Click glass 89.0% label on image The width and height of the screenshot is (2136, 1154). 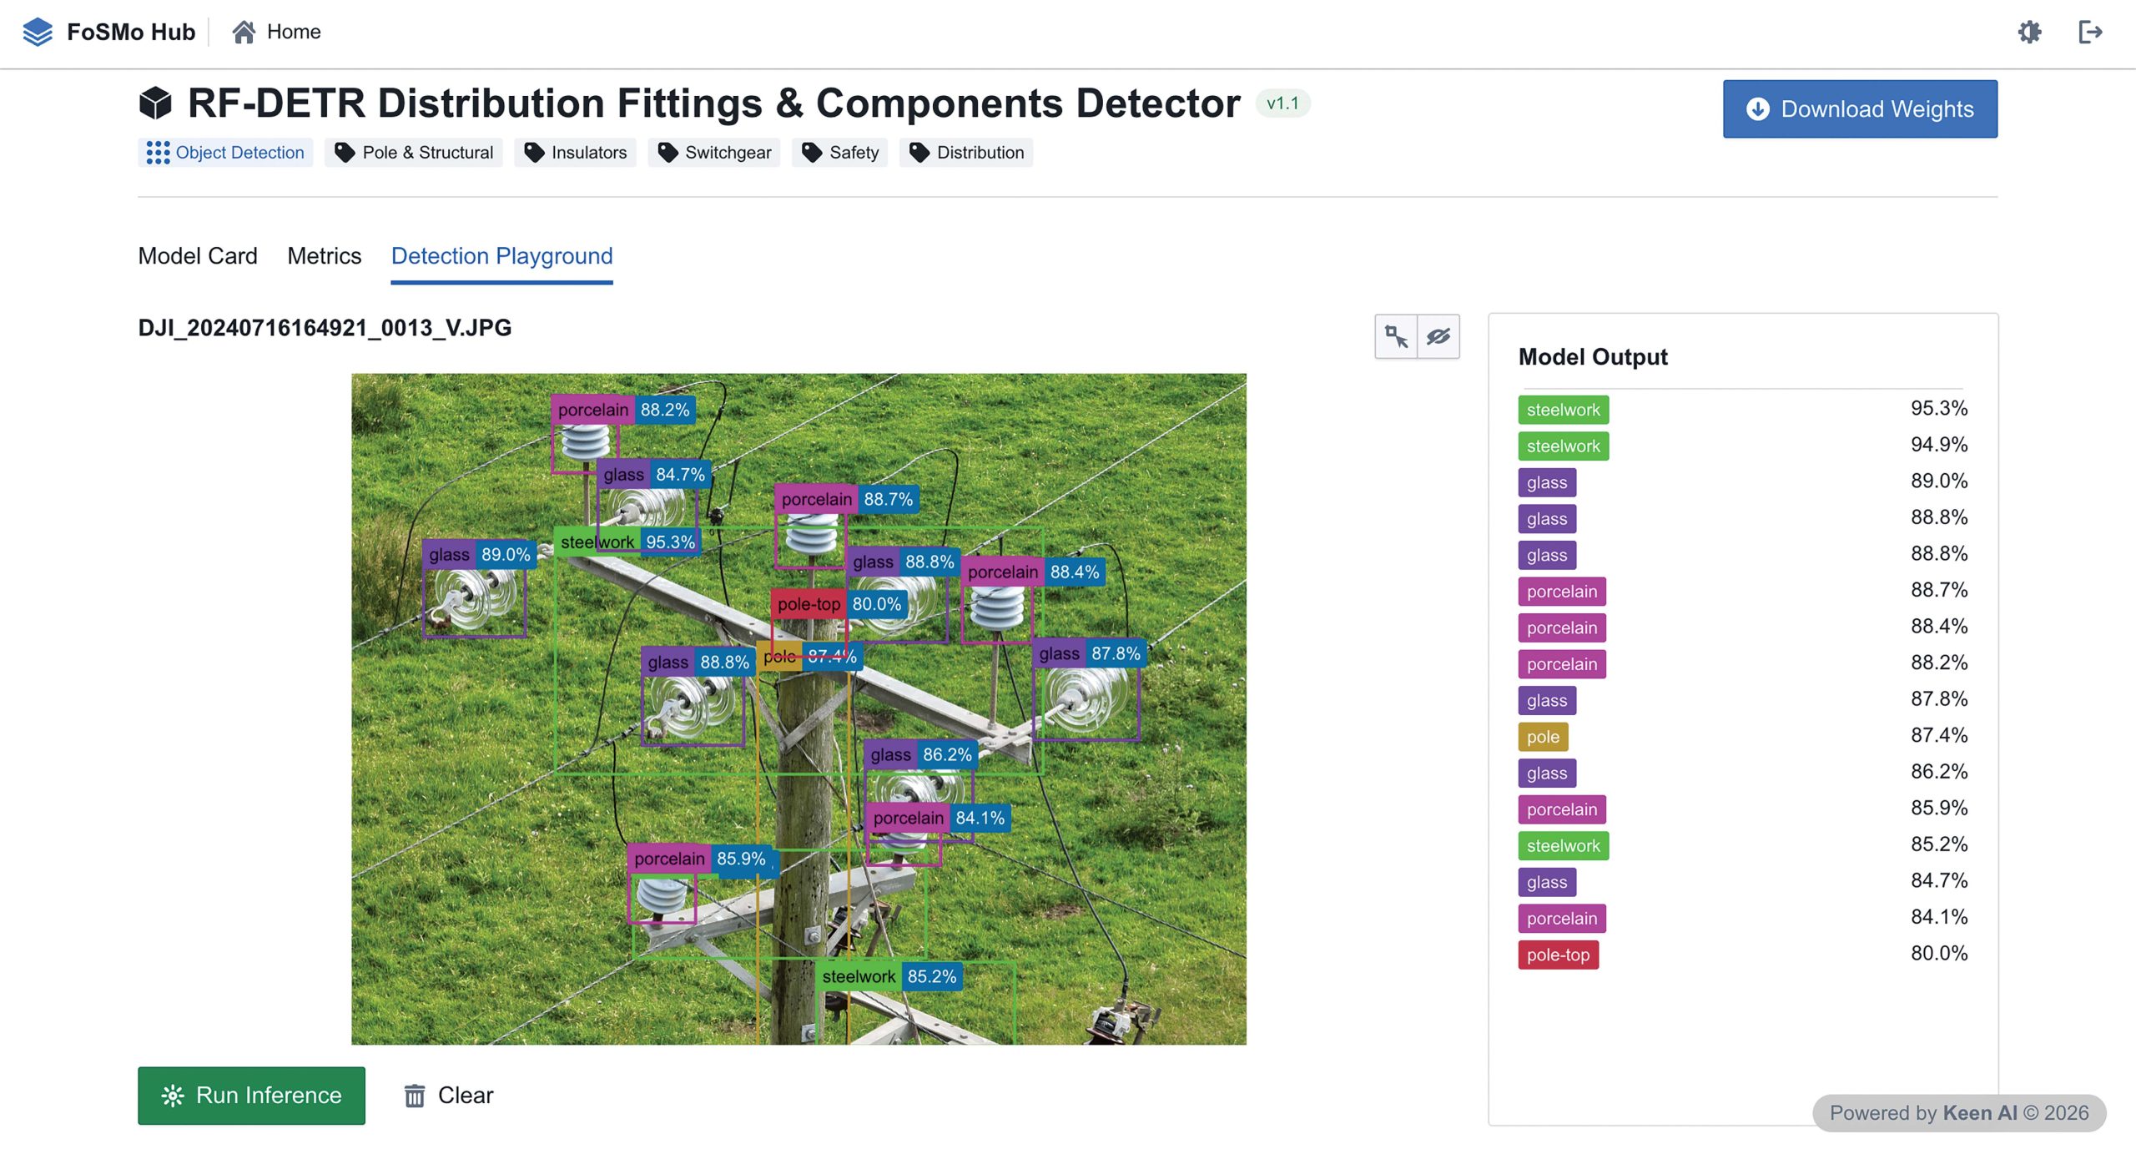(x=480, y=555)
